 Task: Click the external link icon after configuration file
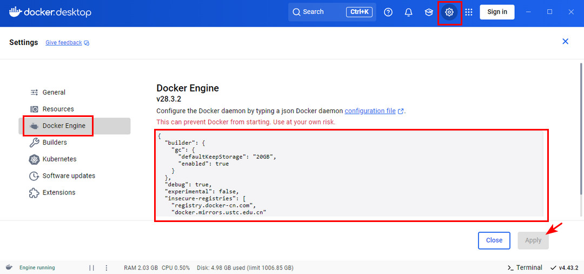point(401,111)
